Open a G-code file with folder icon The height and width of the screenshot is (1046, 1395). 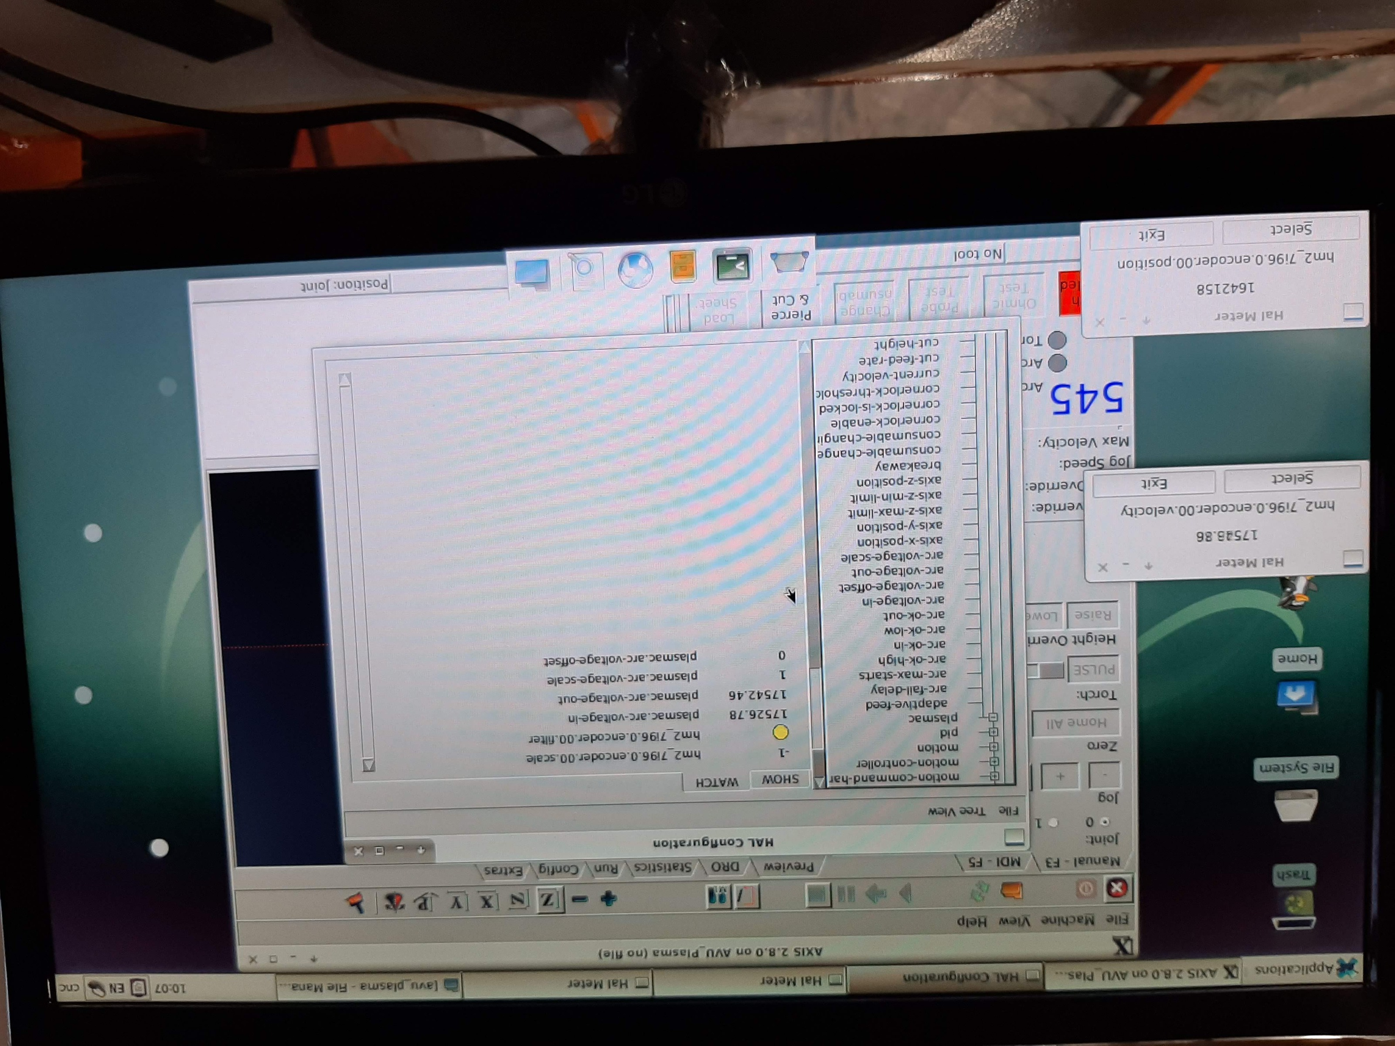pyautogui.click(x=1011, y=890)
